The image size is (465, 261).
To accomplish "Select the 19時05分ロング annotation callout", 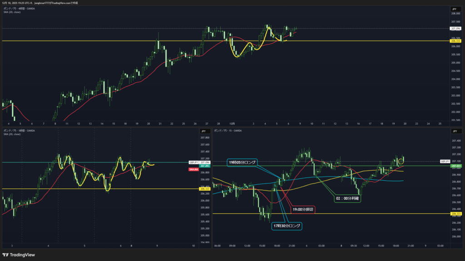I will [x=242, y=162].
